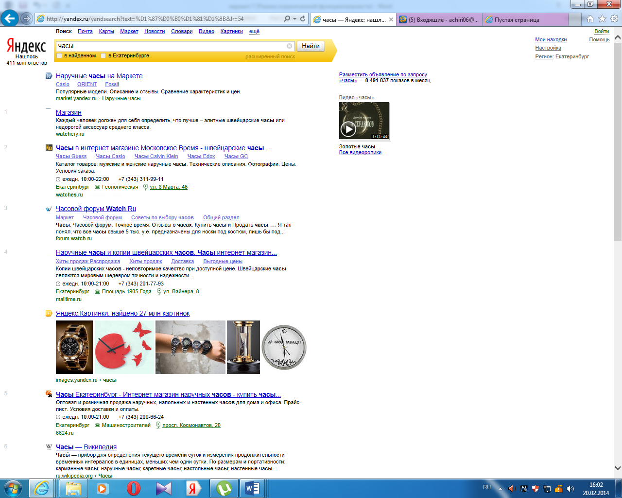The width and height of the screenshot is (622, 498).
Task: Open the browser Home icon
Action: click(x=590, y=19)
